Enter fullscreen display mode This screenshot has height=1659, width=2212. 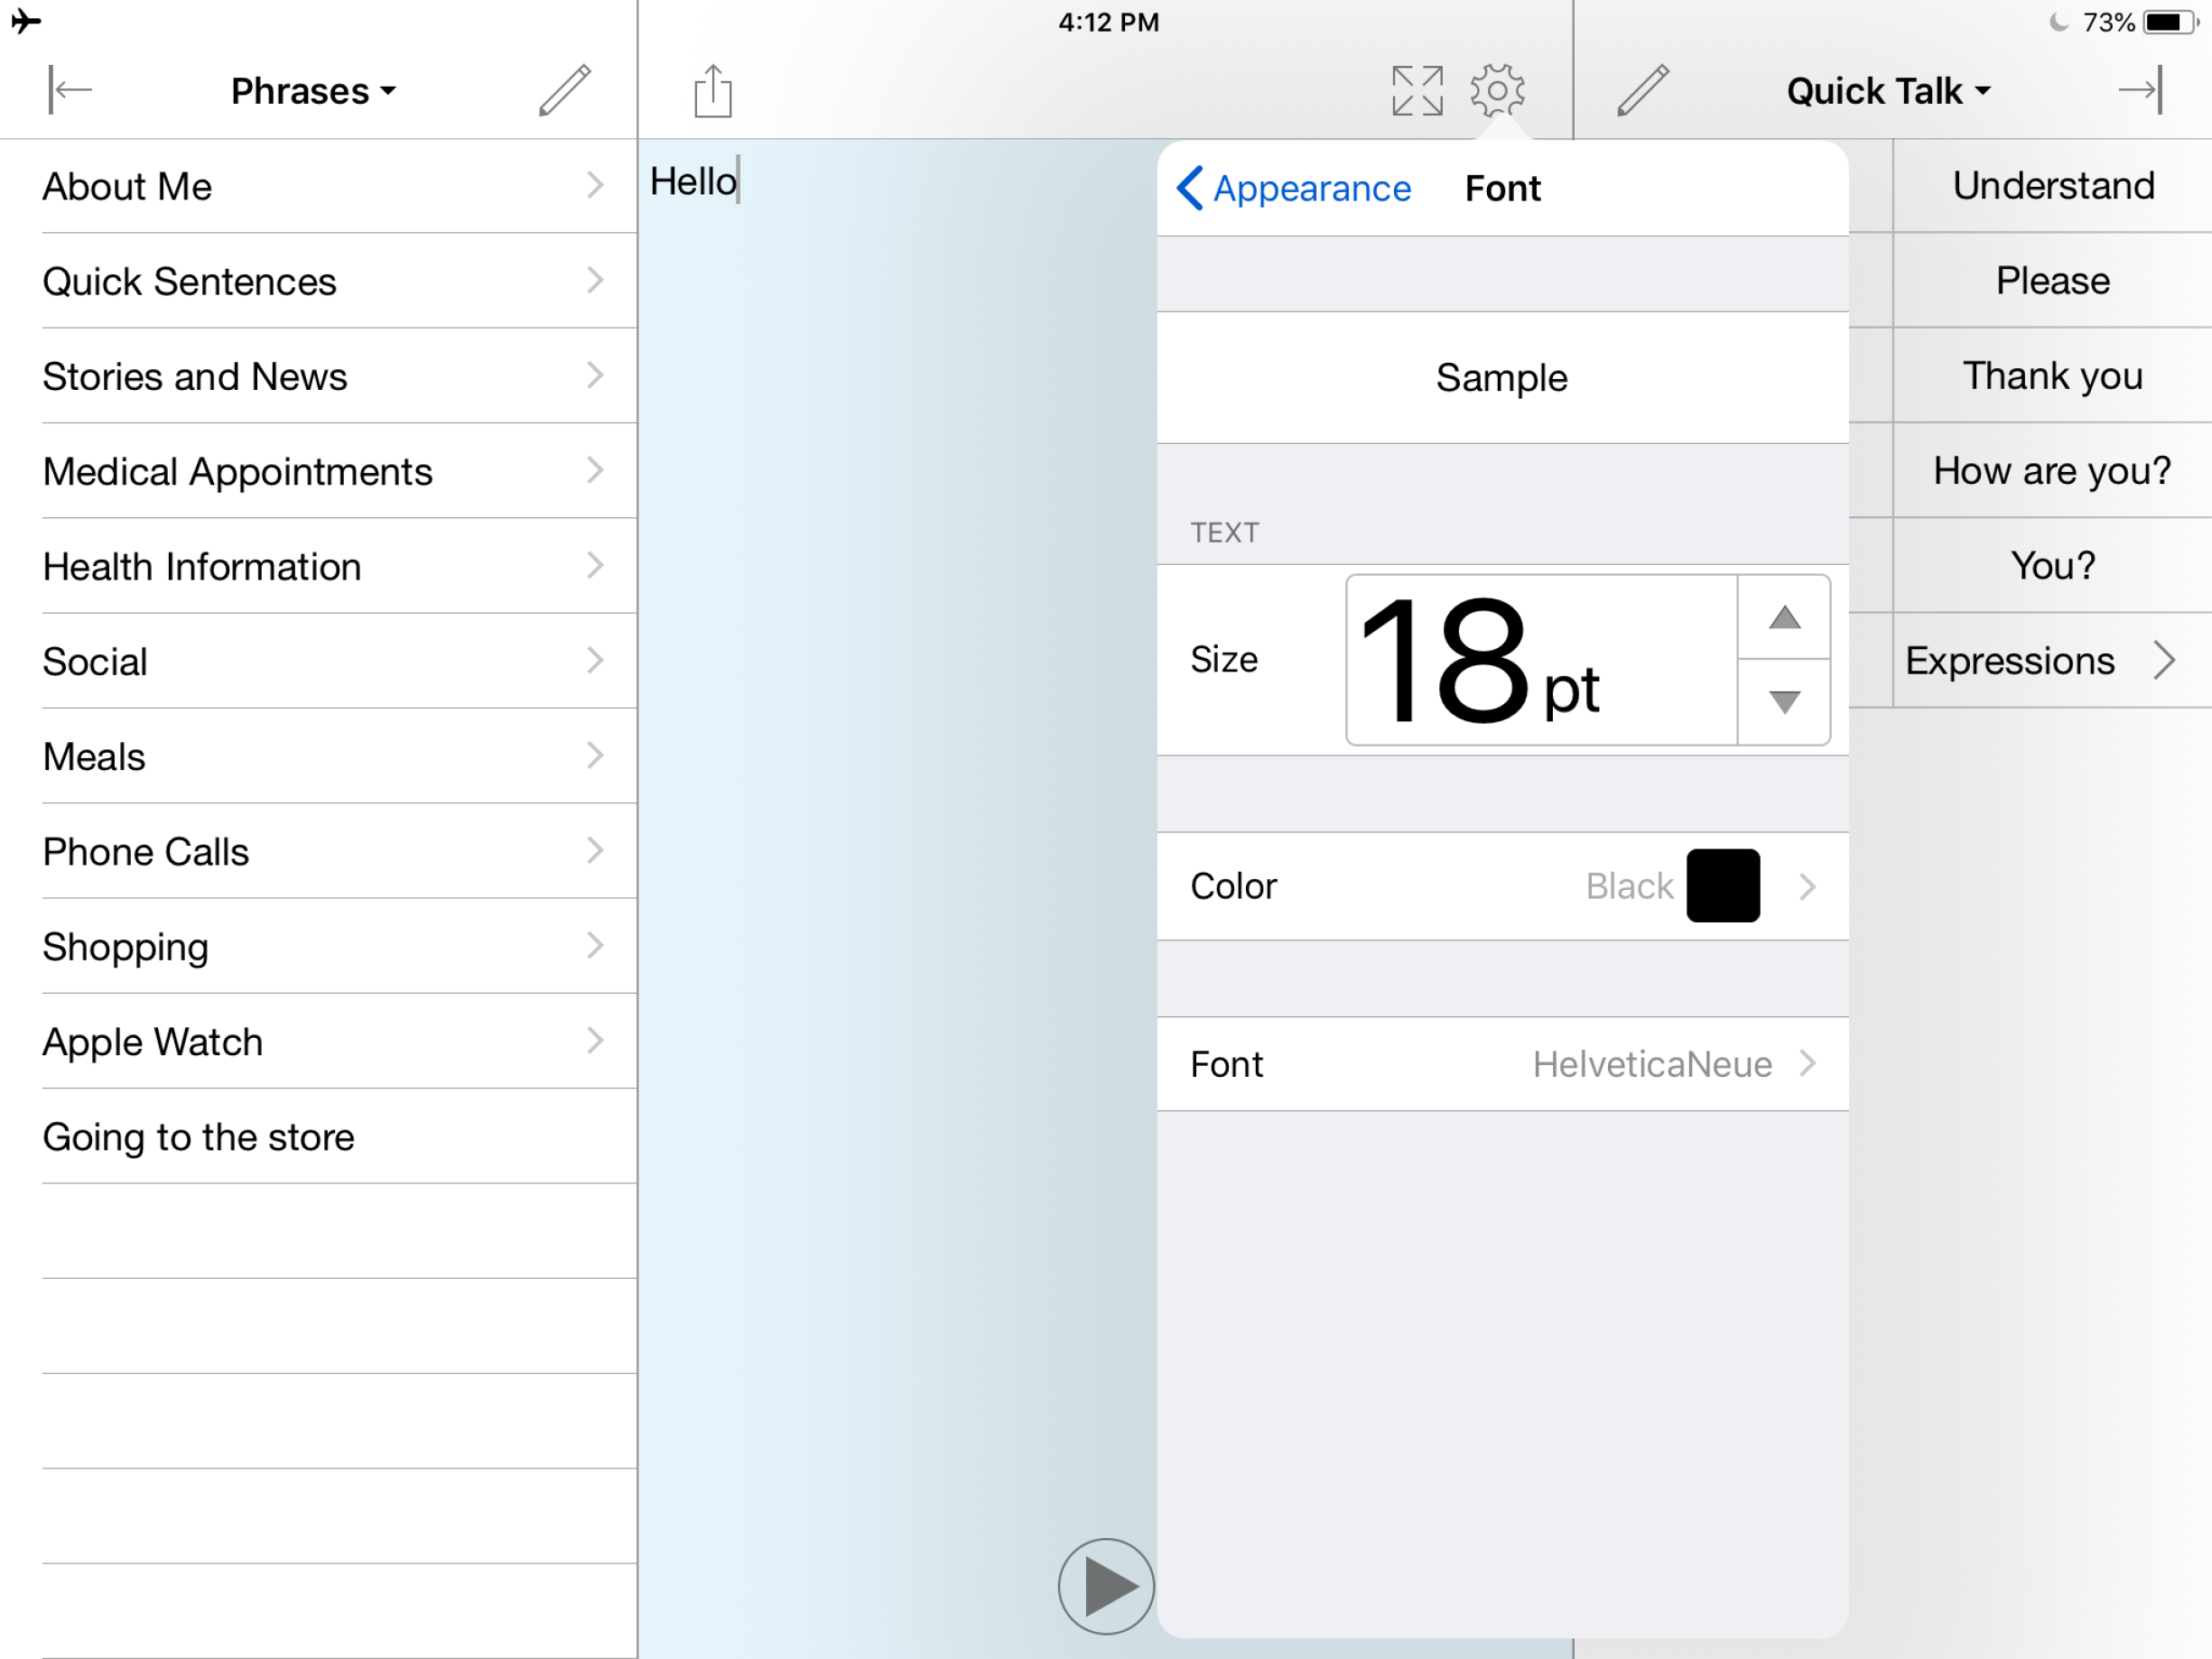pyautogui.click(x=1416, y=89)
